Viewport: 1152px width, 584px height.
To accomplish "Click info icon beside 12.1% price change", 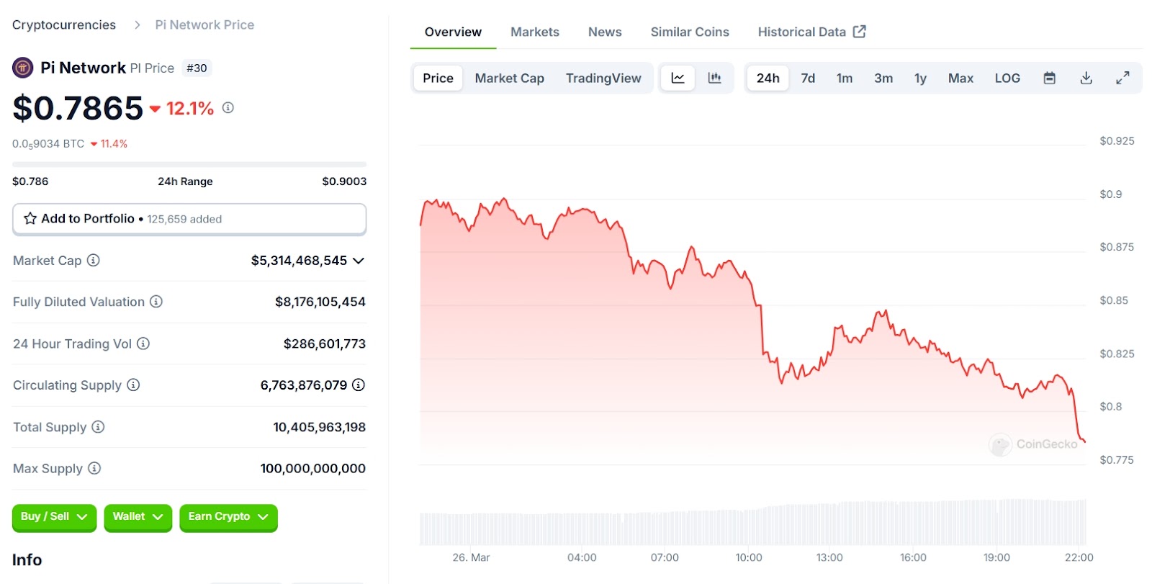I will [x=228, y=108].
